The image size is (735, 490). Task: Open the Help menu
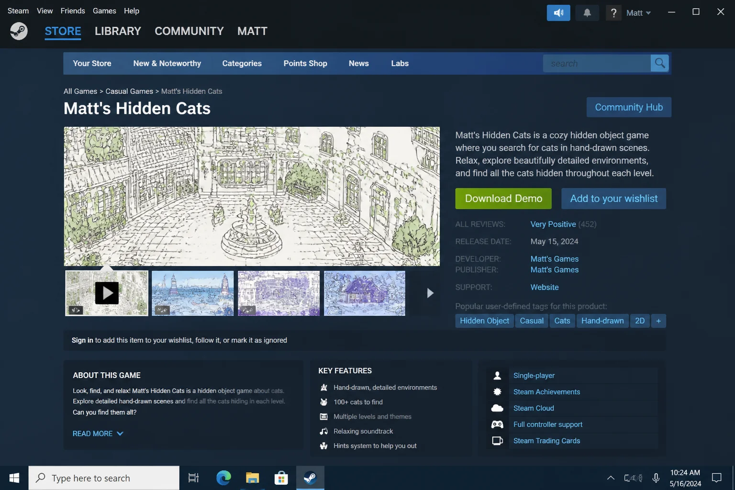(x=132, y=11)
